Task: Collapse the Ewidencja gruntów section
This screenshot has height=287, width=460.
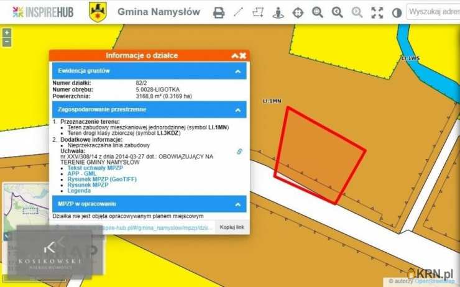Action: tap(238, 71)
